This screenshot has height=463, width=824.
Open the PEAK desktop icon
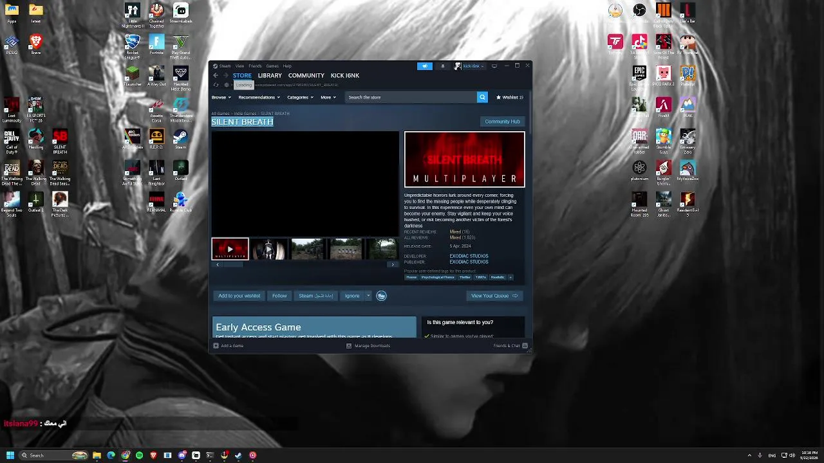coord(688,108)
